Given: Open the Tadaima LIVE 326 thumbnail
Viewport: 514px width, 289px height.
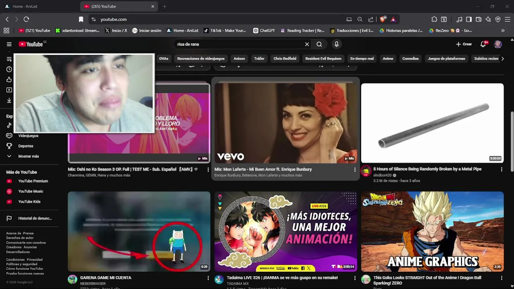Looking at the screenshot, I should coord(286,232).
